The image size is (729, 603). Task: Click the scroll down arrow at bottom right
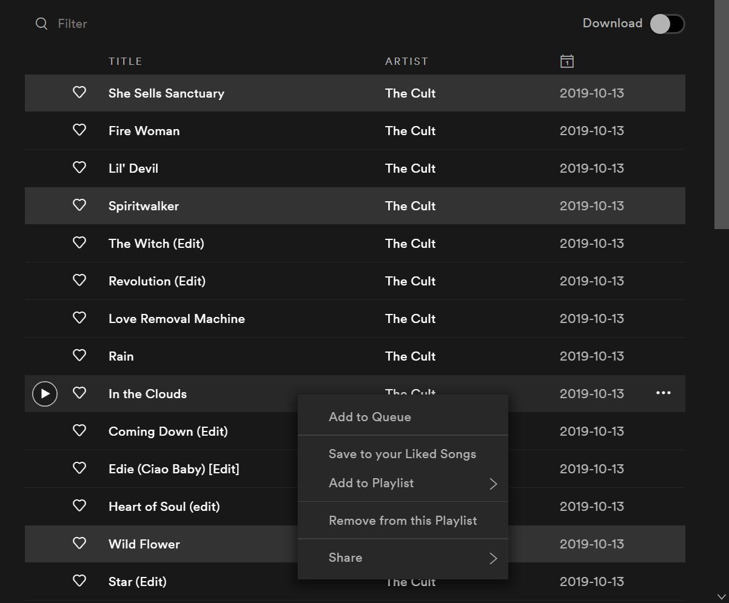(x=721, y=597)
